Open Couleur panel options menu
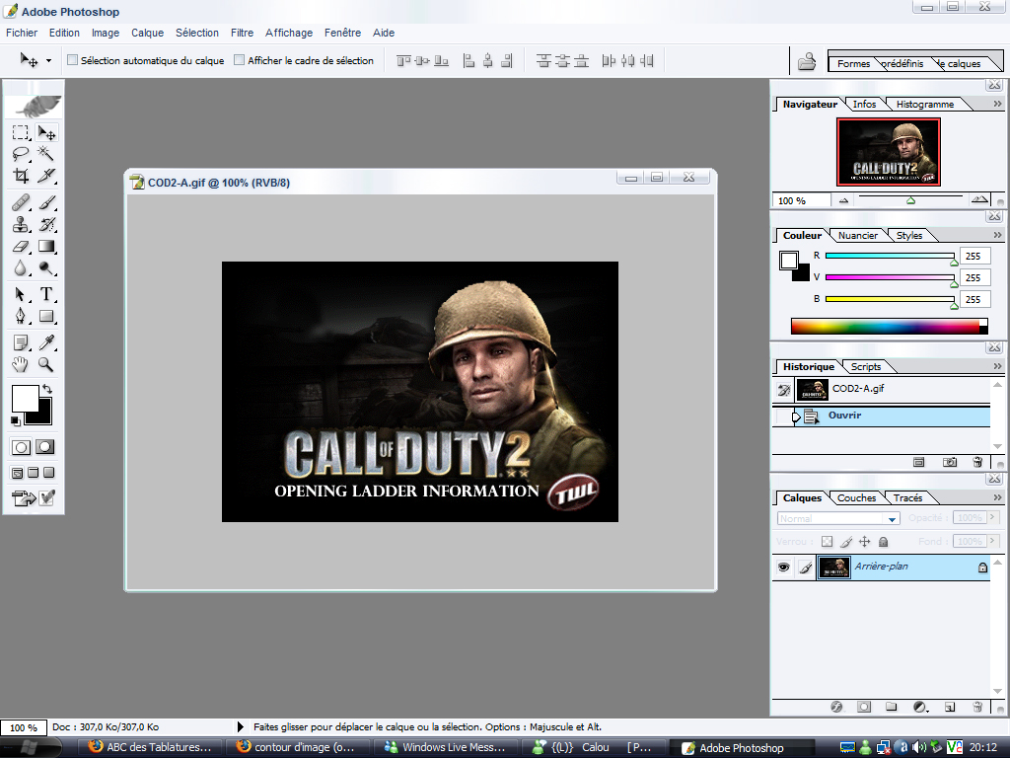 pos(997,235)
